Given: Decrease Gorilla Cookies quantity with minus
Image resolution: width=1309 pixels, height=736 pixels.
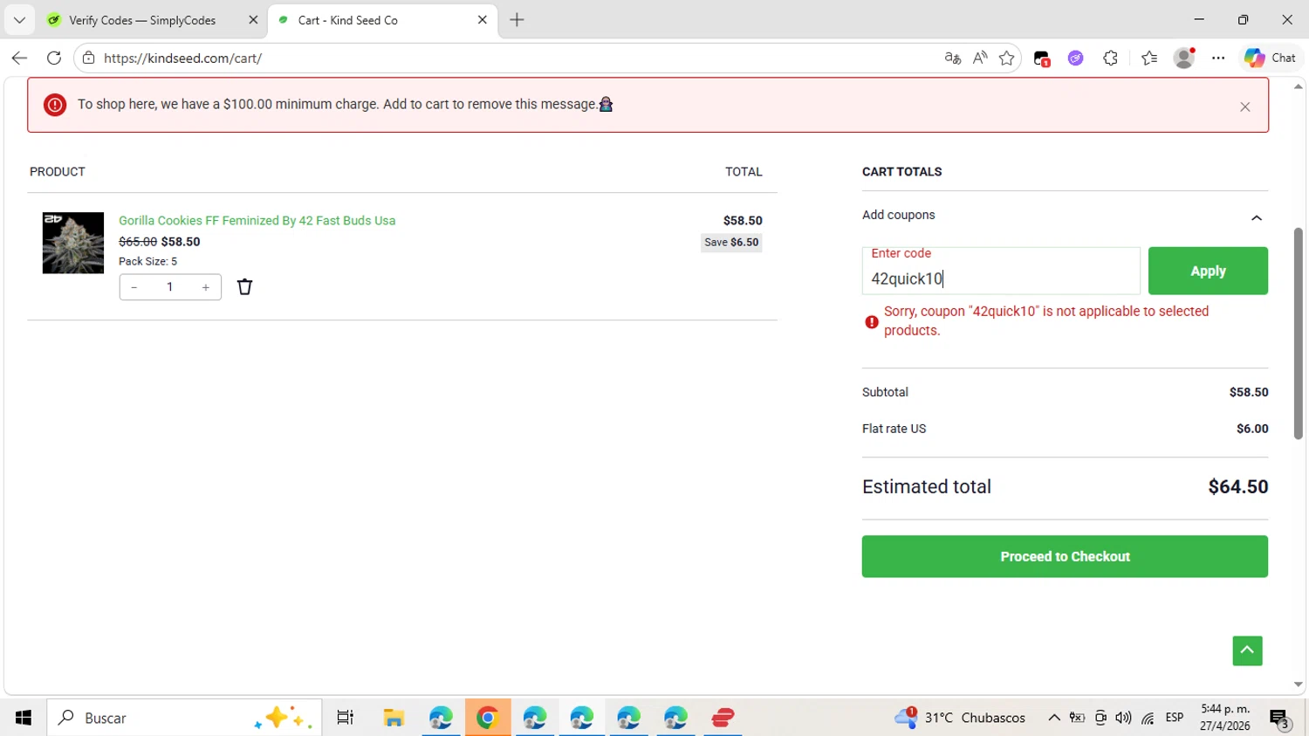Looking at the screenshot, I should [x=134, y=287].
